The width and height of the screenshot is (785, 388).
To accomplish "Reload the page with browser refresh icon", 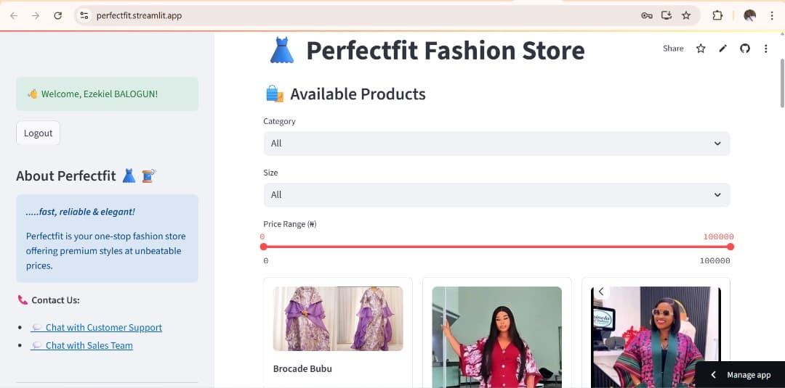I will [x=58, y=15].
